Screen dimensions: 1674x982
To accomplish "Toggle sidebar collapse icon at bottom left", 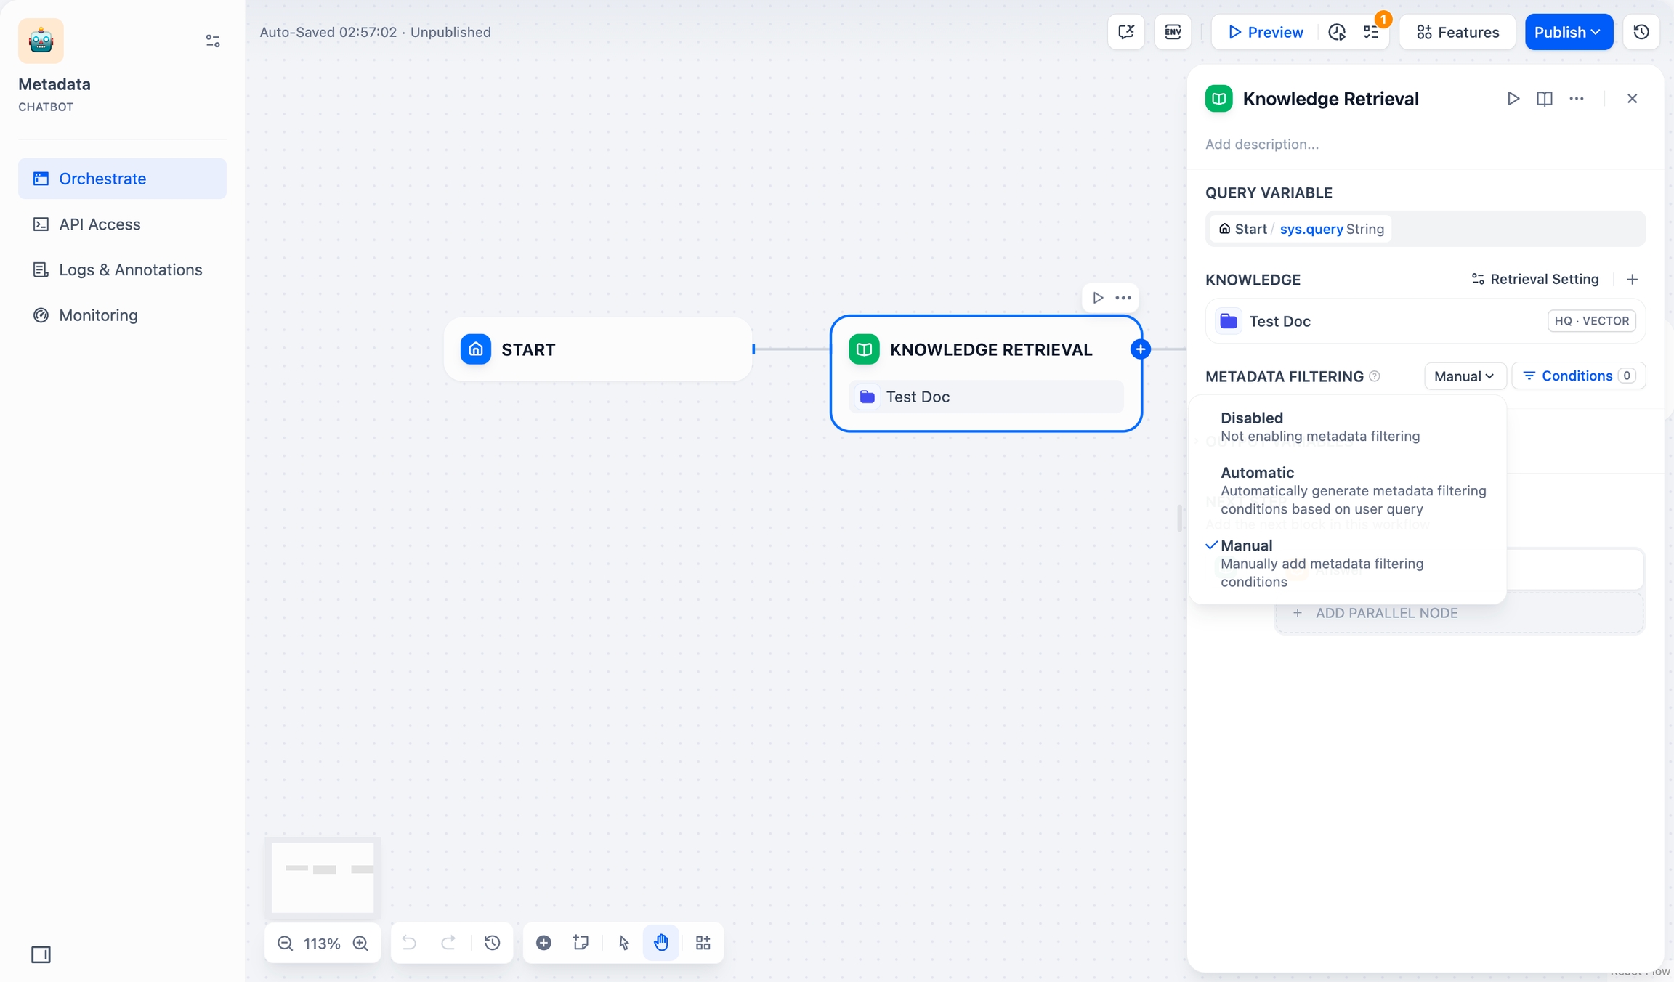I will [41, 954].
